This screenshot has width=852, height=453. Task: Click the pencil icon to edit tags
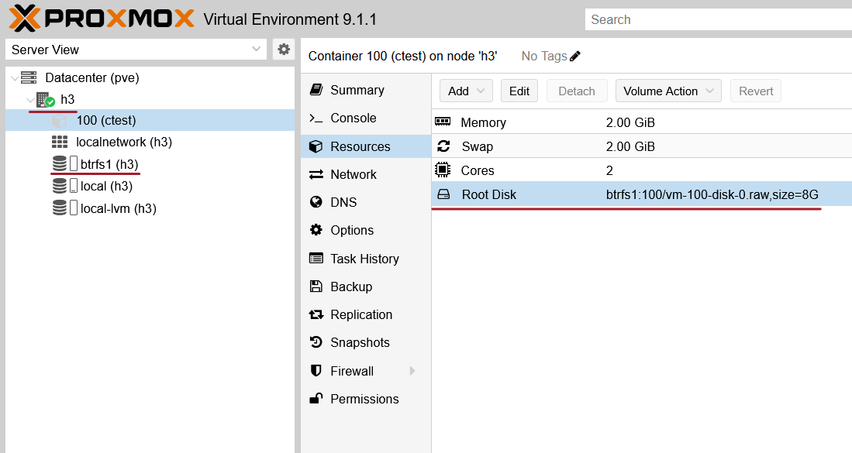[x=575, y=56]
